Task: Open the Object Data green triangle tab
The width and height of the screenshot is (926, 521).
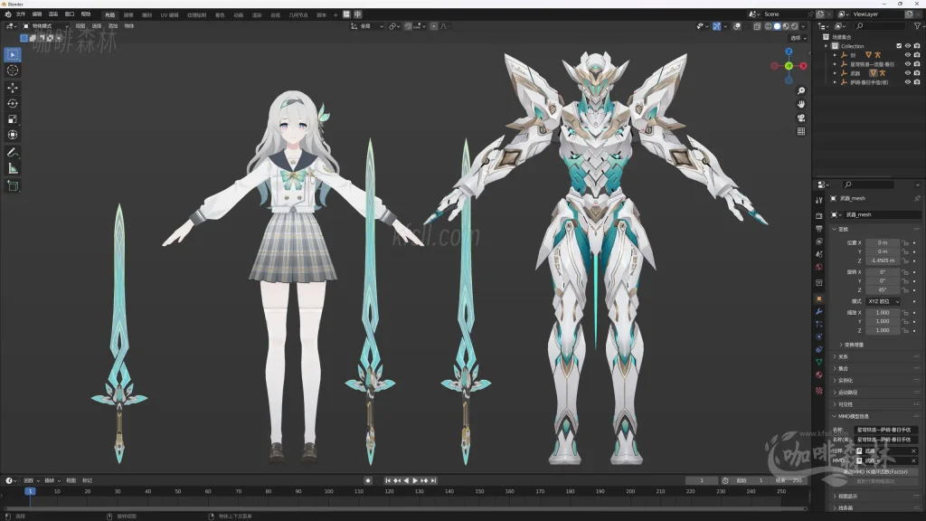Action: (818, 362)
